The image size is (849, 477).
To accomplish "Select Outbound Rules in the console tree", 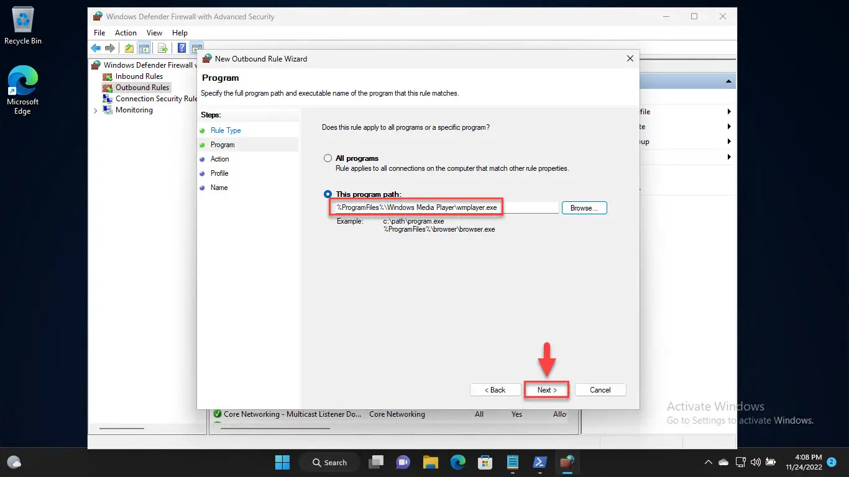I will [142, 88].
